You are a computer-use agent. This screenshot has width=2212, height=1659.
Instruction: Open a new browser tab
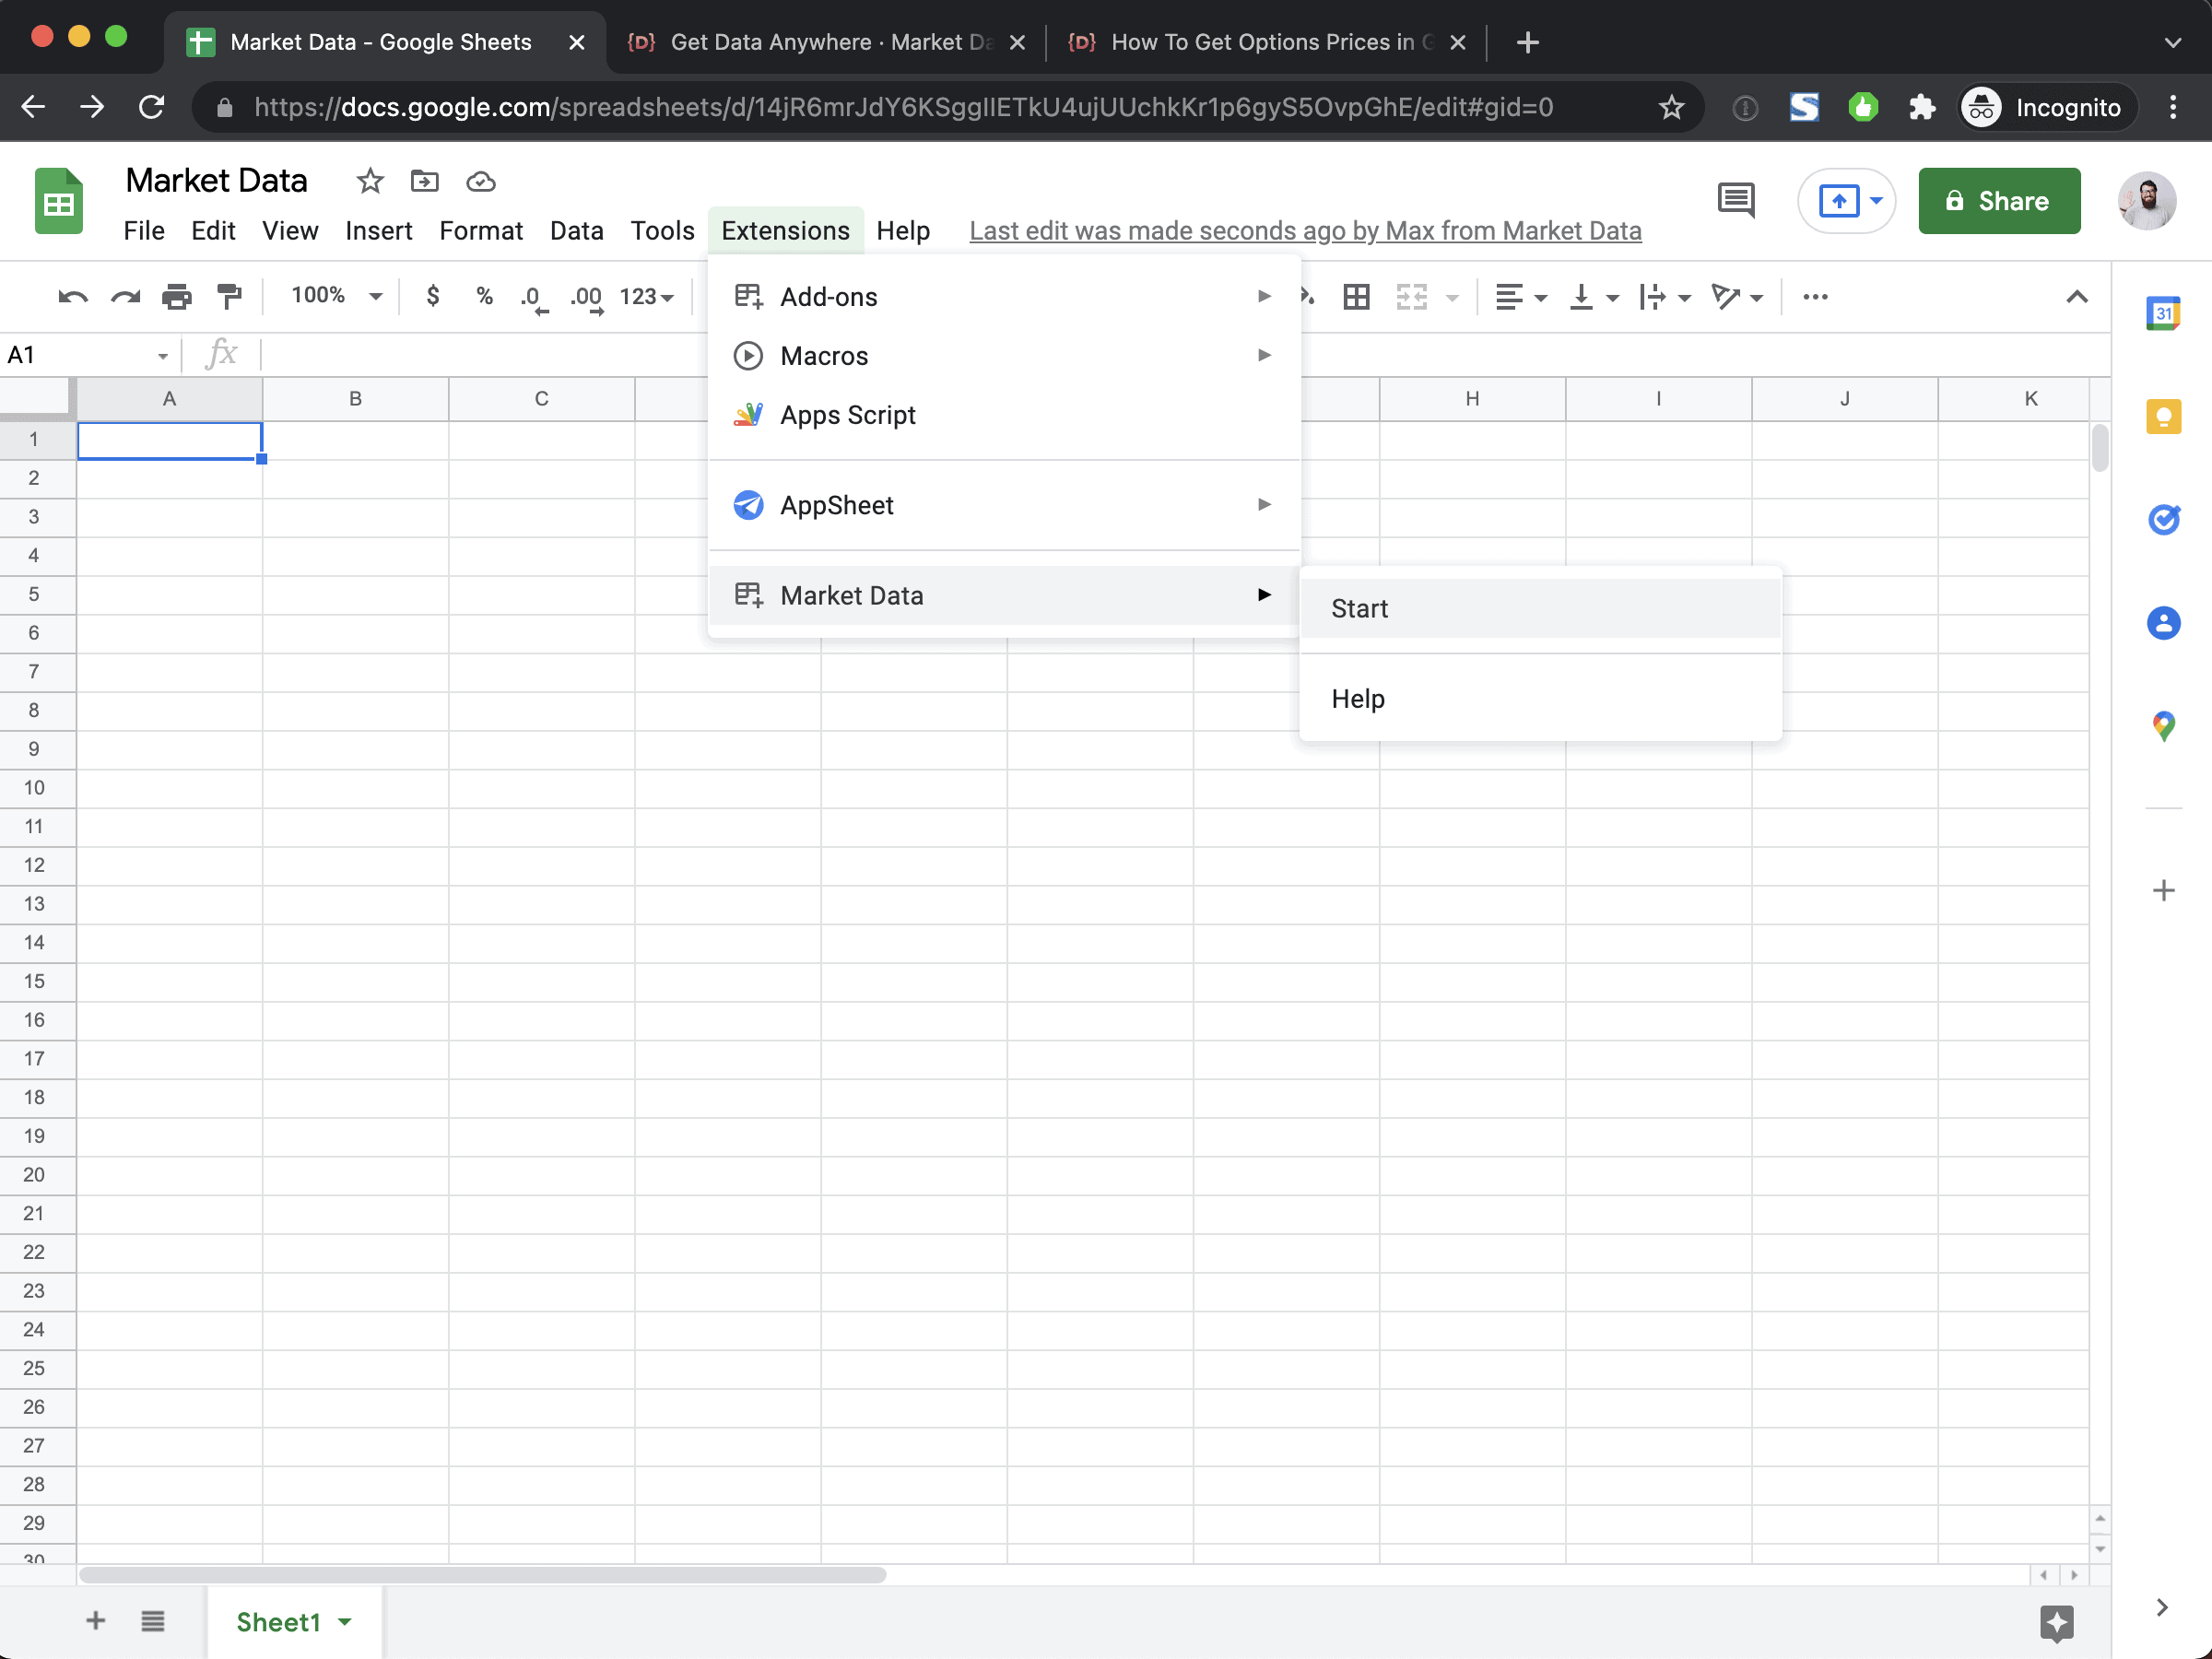[1527, 42]
